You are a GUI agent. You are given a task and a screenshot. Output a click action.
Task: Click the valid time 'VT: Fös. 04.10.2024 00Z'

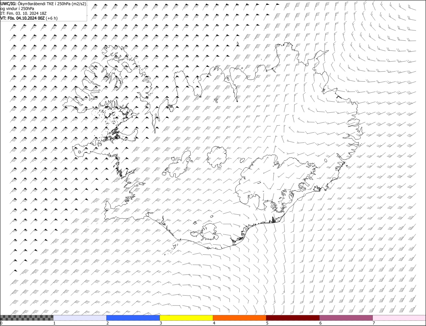23,18
